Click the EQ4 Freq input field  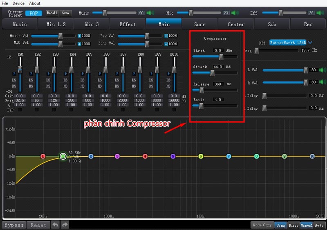pyautogui.click(x=72, y=100)
